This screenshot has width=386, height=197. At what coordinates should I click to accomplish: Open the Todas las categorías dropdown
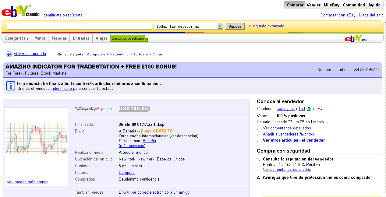tap(189, 26)
